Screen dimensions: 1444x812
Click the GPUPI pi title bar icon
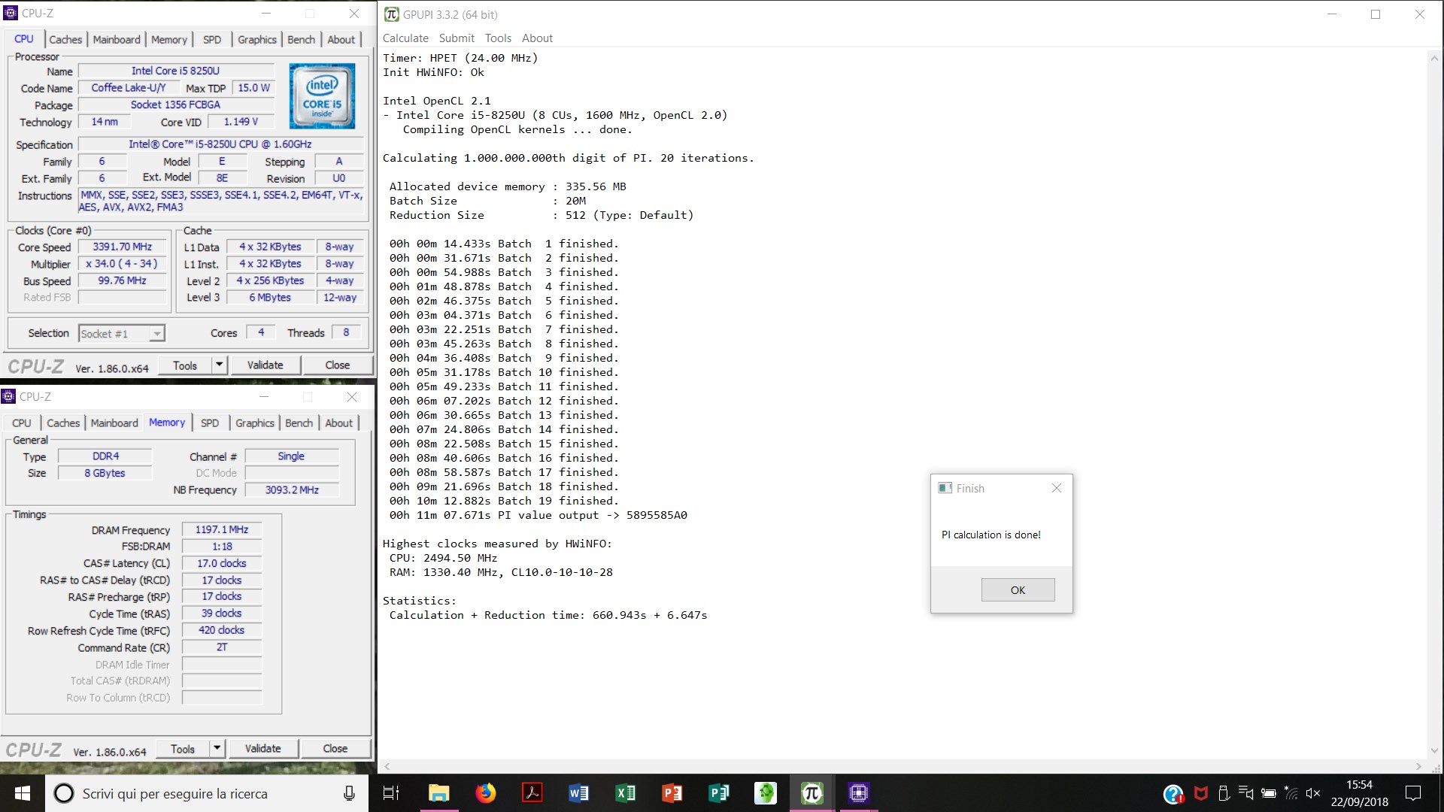pyautogui.click(x=391, y=14)
